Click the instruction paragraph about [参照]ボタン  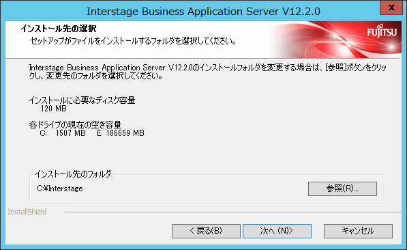208,72
